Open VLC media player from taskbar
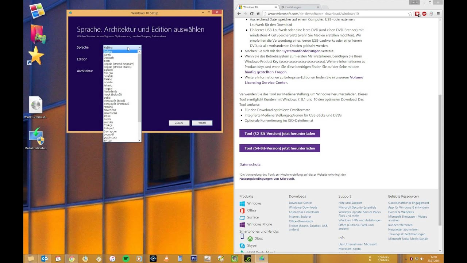 point(167,259)
